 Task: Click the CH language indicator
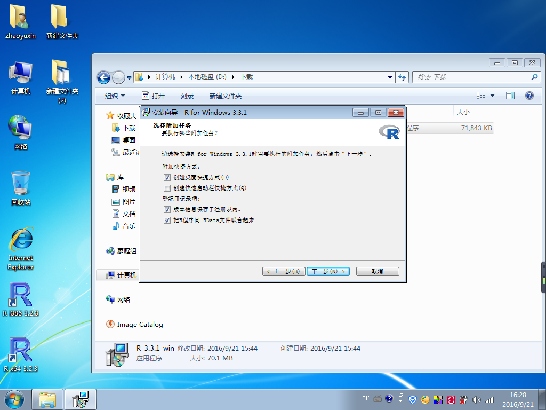click(366, 398)
